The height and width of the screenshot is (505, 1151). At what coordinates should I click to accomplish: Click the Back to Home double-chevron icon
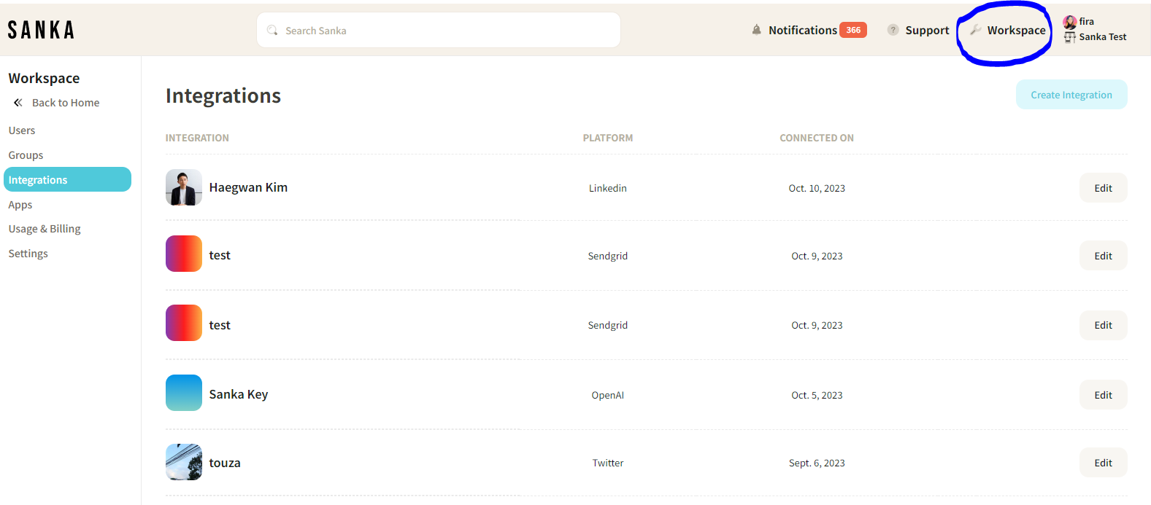coord(18,103)
